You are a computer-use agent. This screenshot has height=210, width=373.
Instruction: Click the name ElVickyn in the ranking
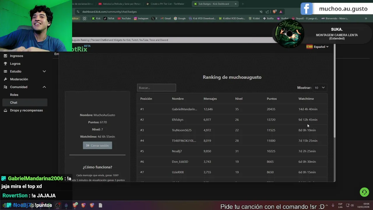(x=177, y=120)
